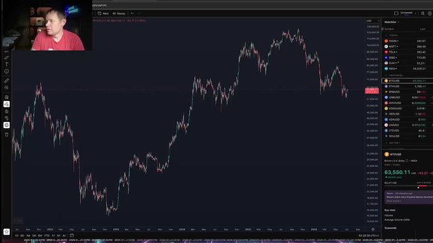Screen dimensions: 433x243
Task: Open the emoji/icons drawing tool
Action: [6, 71]
